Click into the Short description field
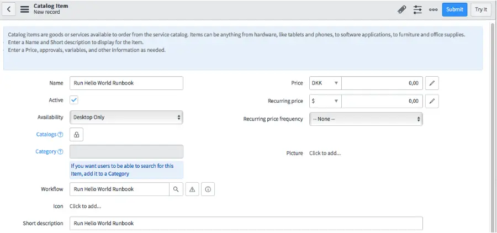This screenshot has width=497, height=233. (246, 224)
